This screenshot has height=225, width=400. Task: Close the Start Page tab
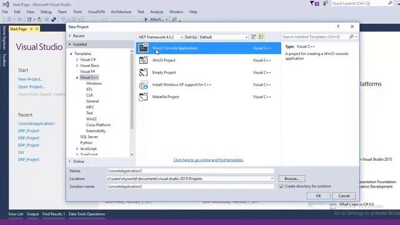coord(37,29)
